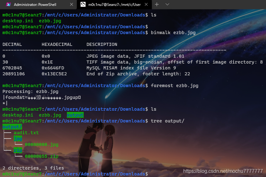Click the DECIMAL column header
This screenshot has height=177, width=266.
(12, 44)
